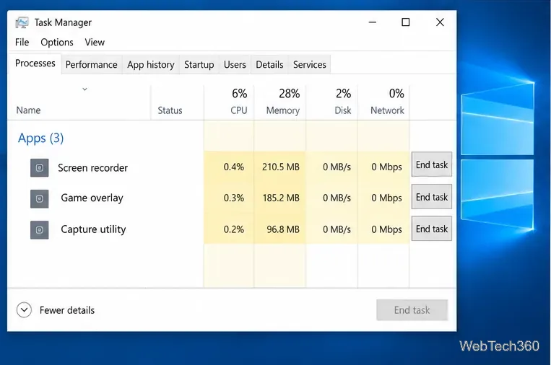Select the Capture utility process name
Viewport: 551px width, 365px height.
93,229
